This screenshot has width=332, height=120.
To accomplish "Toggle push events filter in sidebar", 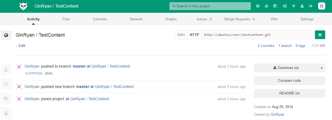I will [6, 69].
